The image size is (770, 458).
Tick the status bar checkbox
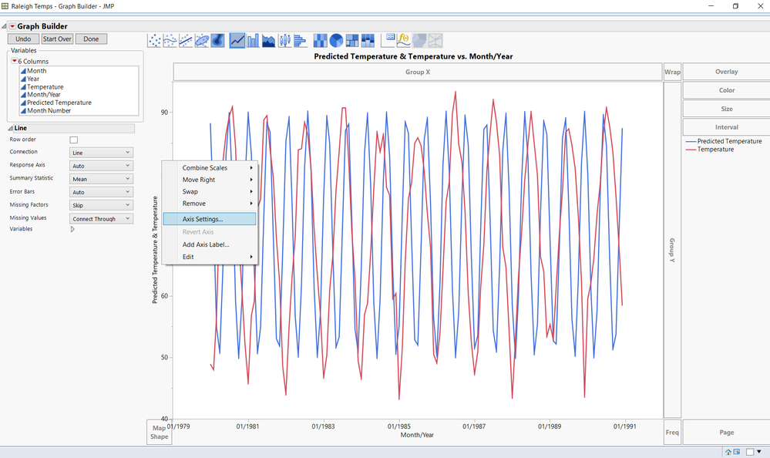click(x=750, y=452)
